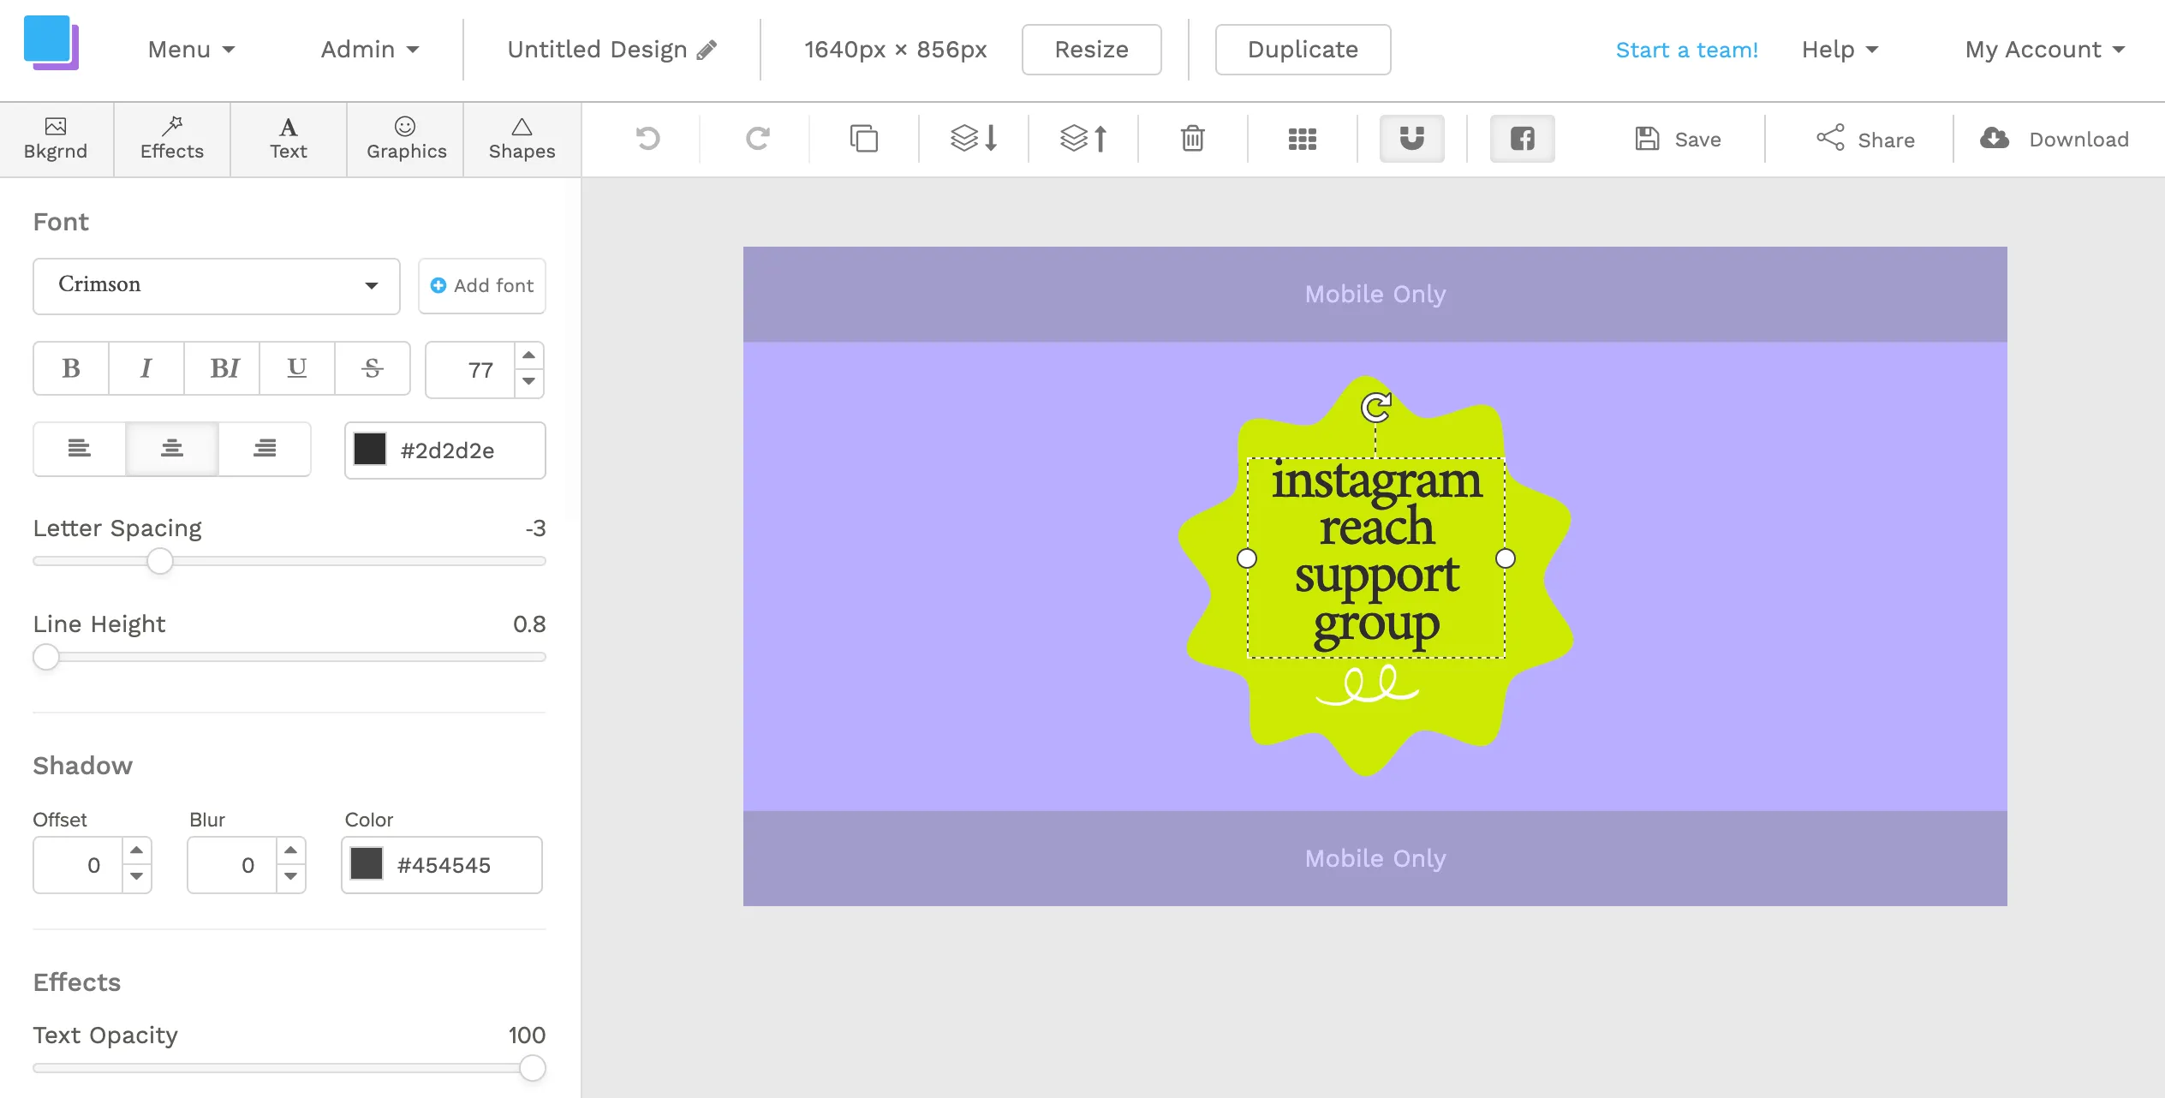
Task: Toggle underline formatting
Action: pyautogui.click(x=297, y=368)
